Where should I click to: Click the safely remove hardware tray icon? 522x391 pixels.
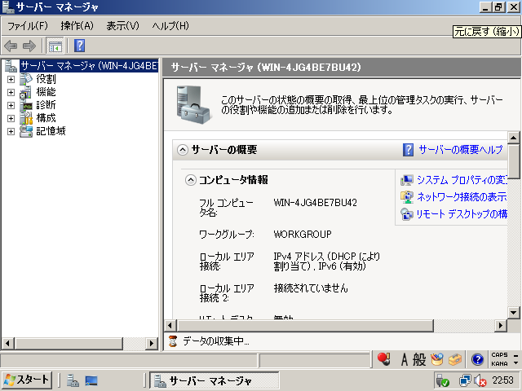pos(443,380)
